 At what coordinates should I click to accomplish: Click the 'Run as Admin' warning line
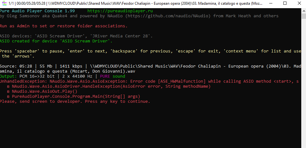[x=64, y=26]
